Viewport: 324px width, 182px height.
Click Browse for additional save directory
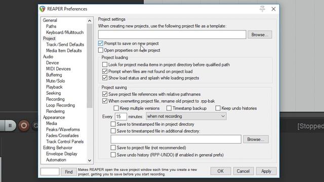click(256, 140)
